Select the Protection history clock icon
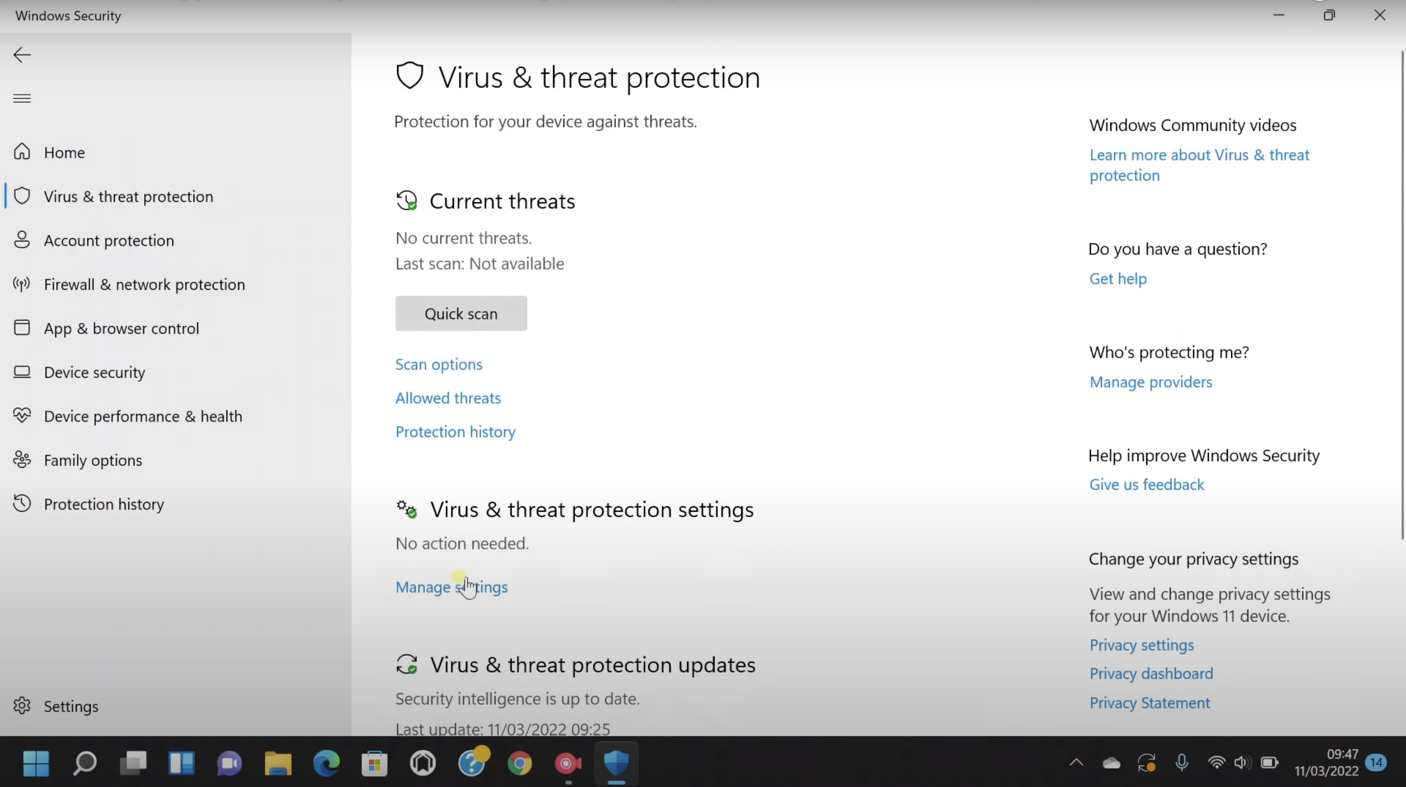The height and width of the screenshot is (787, 1406). pos(22,504)
